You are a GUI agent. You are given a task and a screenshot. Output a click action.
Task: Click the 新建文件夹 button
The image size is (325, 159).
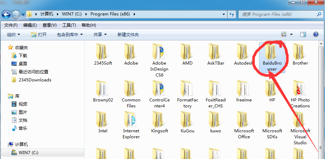[128, 34]
